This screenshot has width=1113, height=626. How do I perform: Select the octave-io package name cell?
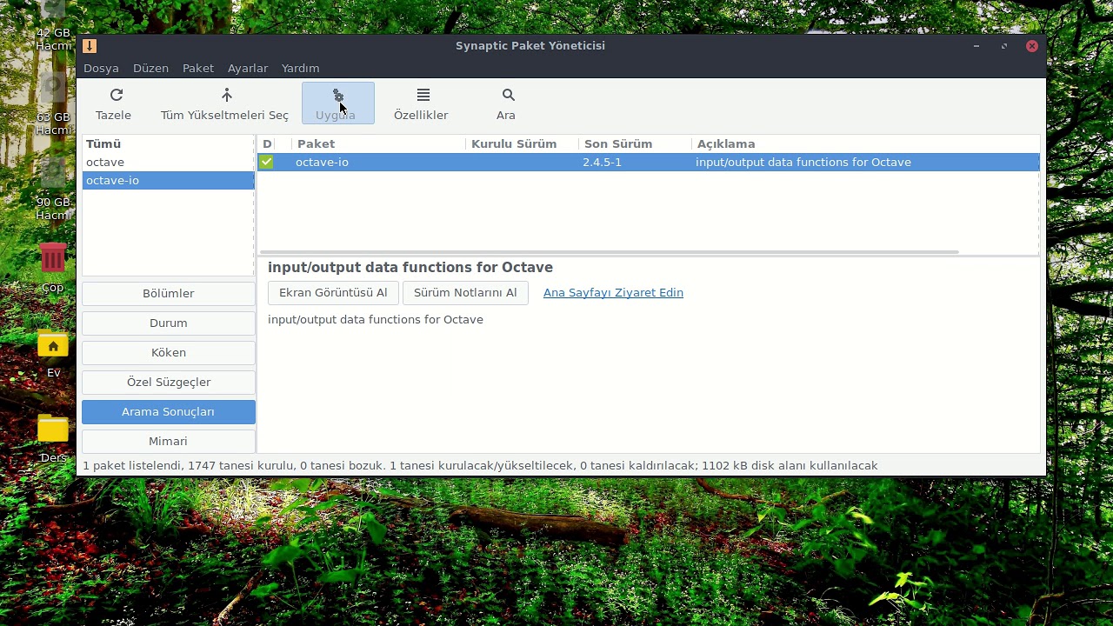coord(322,162)
